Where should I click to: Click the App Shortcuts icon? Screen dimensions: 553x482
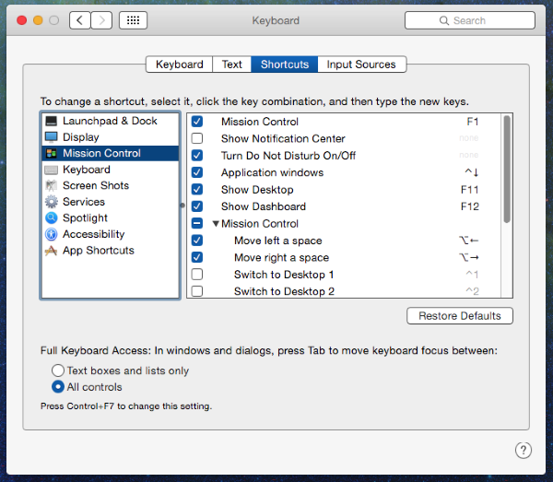click(51, 251)
